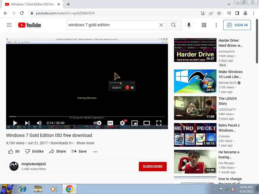Open Chrome media controls icon
This screenshot has height=194, width=259.
[x=229, y=13]
